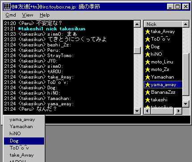Click the star icon beside take_Away

click(147, 32)
